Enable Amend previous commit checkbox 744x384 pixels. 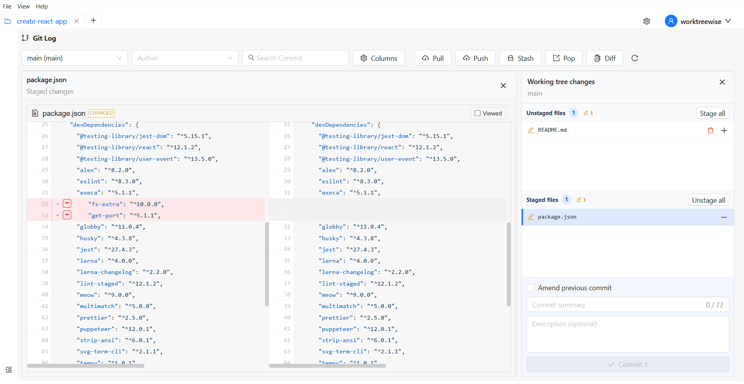pos(530,288)
